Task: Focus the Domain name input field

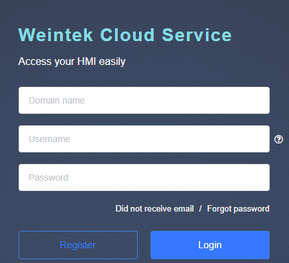Action: [x=144, y=100]
